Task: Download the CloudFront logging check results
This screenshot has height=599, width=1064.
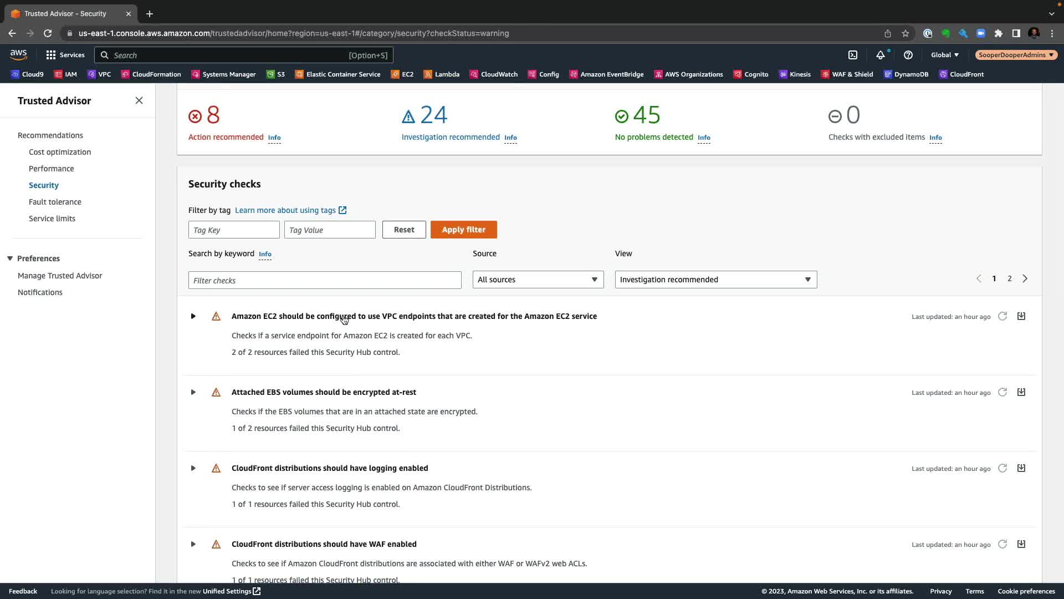Action: pos(1021,468)
